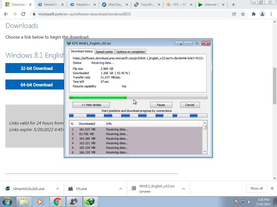Bookmark this page with the star icon
This screenshot has height=207, width=277.
tap(243, 14)
